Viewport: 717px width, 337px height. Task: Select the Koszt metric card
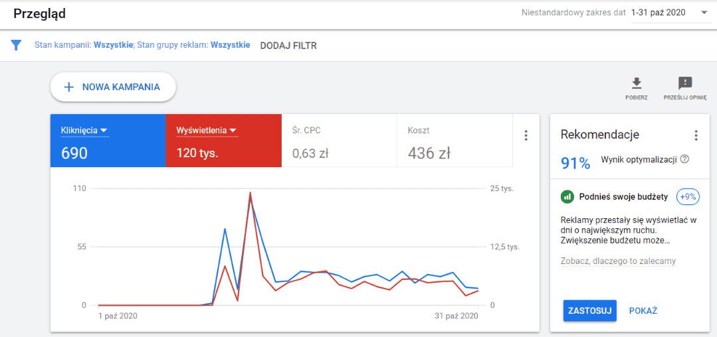tap(455, 141)
